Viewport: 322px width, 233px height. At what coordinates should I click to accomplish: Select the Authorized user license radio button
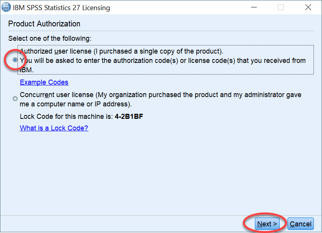coord(15,60)
